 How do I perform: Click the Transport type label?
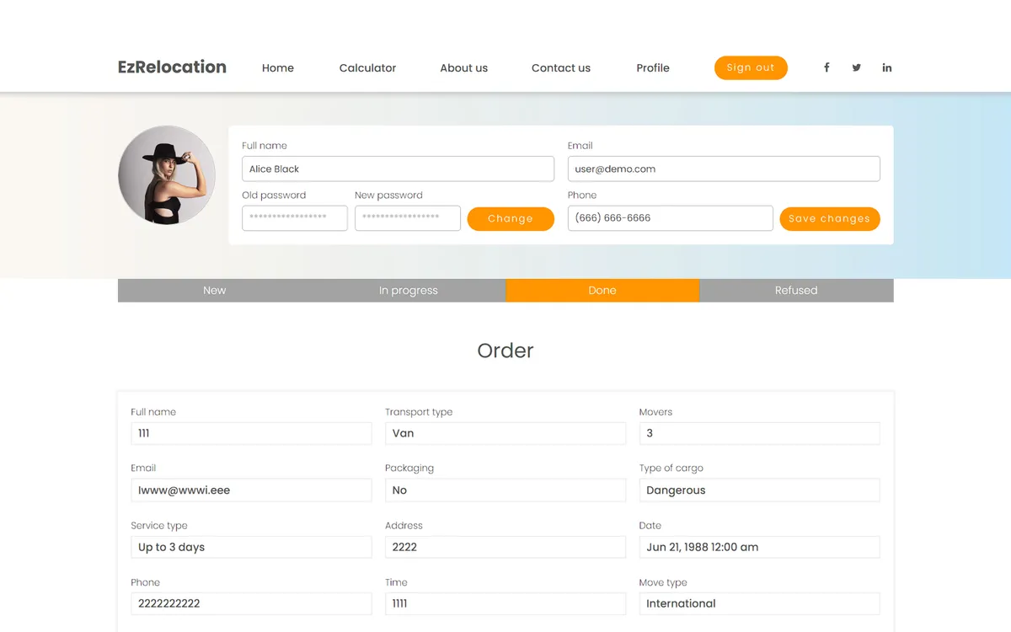point(419,412)
